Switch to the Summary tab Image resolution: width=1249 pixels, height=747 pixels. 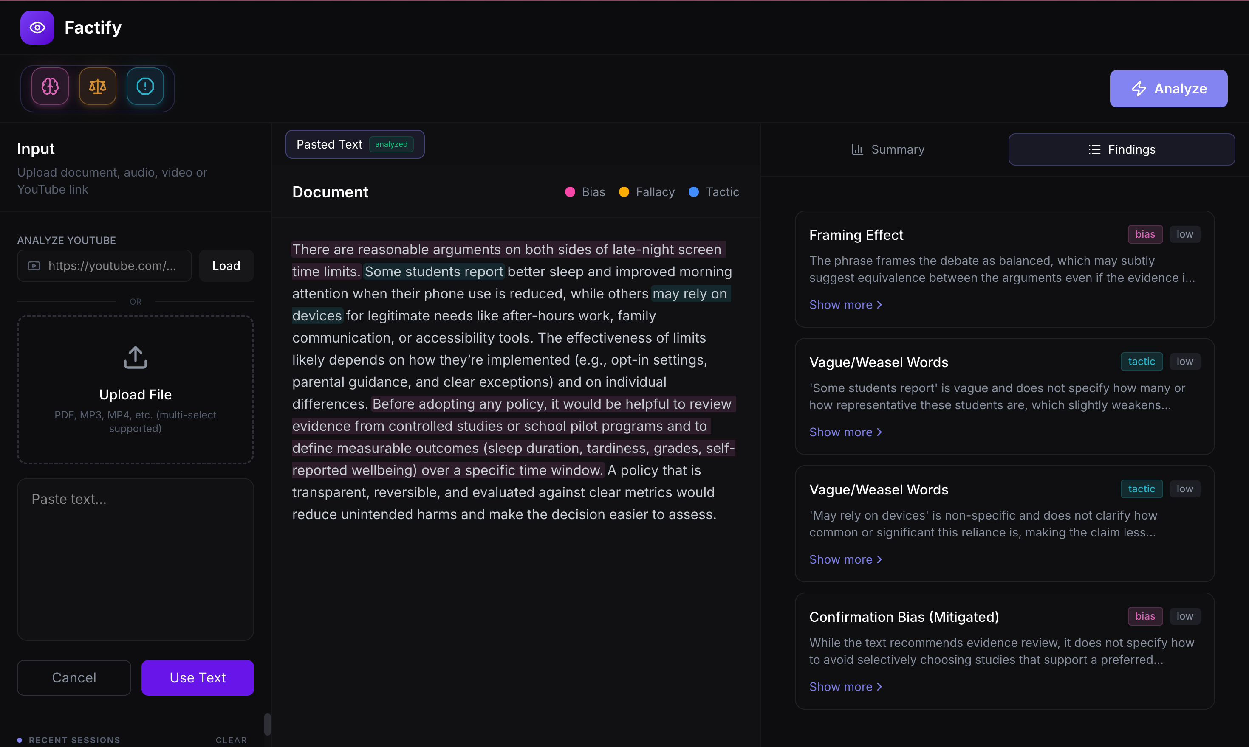pyautogui.click(x=888, y=149)
